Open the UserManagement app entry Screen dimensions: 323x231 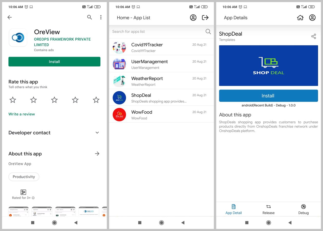tap(161, 64)
